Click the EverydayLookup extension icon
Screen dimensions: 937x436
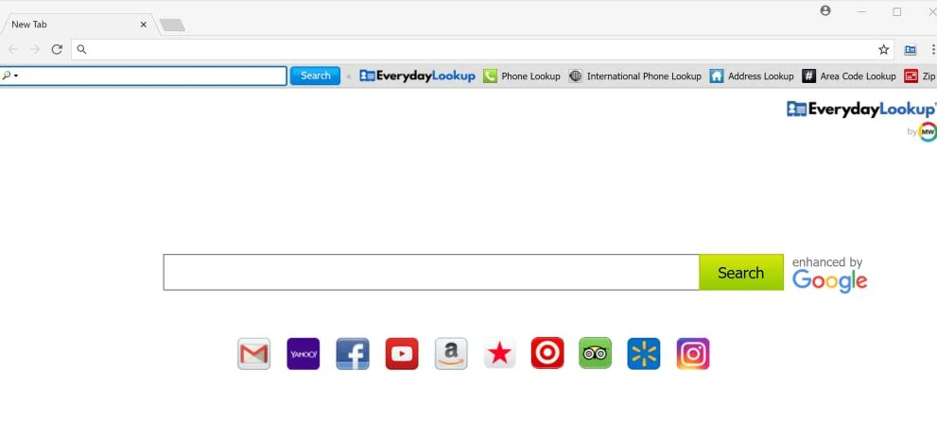tap(911, 49)
